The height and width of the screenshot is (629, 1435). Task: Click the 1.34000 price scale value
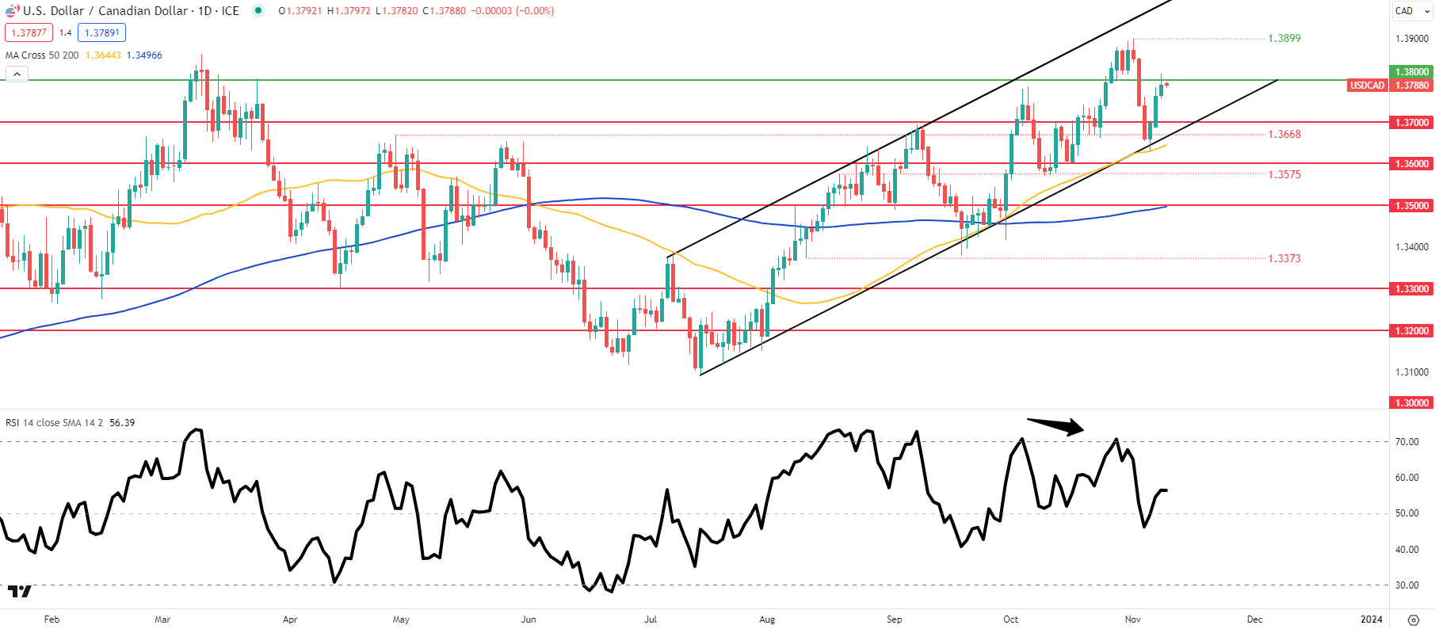[1412, 247]
